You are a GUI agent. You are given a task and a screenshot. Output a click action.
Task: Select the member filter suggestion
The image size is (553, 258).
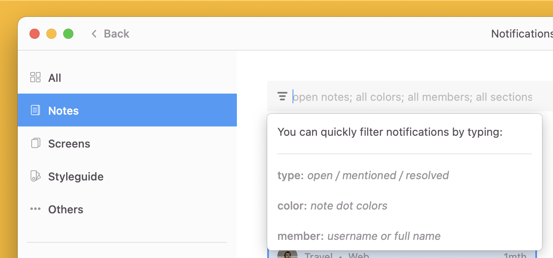[359, 236]
